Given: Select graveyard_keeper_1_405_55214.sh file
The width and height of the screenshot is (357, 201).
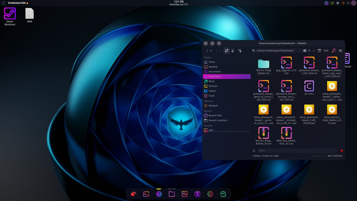Looking at the screenshot, I should pyautogui.click(x=309, y=65).
